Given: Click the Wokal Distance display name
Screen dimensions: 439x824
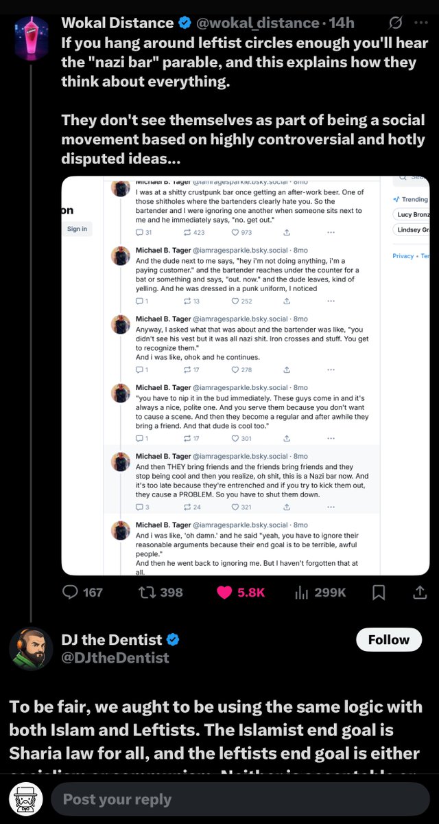Looking at the screenshot, I should click(117, 23).
